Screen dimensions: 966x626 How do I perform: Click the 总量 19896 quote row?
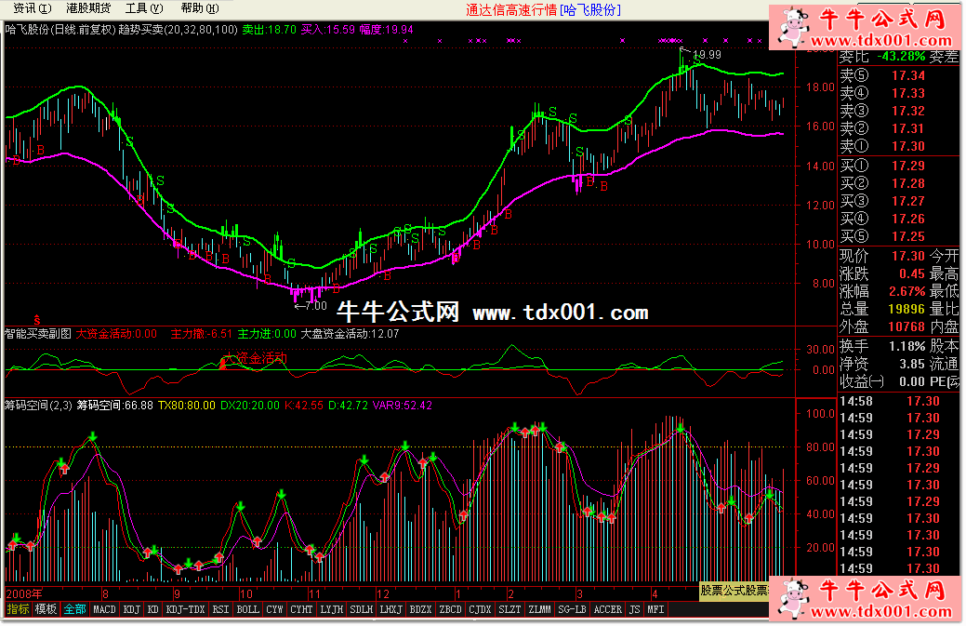[883, 310]
